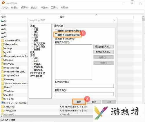Click the Users folder icon
The height and width of the screenshot is (122, 145).
[3, 87]
